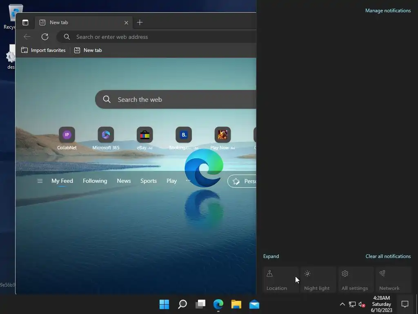Open File Explorer from taskbar
Image resolution: width=418 pixels, height=314 pixels.
(x=236, y=304)
